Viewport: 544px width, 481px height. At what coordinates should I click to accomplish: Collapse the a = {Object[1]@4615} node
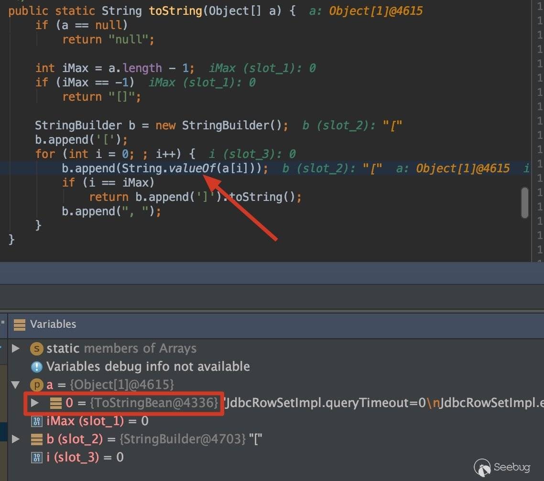[16, 385]
